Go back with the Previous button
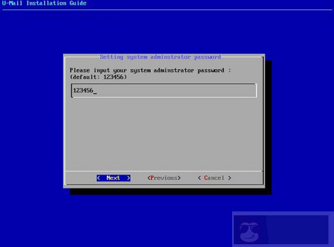334x247 pixels. 164,178
